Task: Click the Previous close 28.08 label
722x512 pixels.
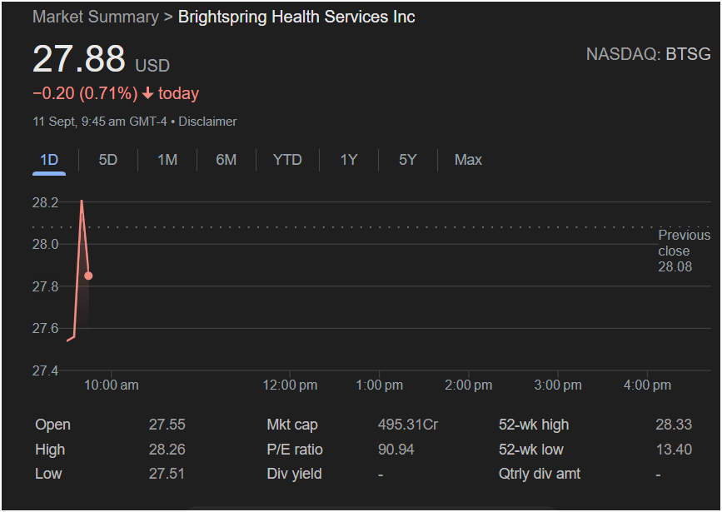Action: (684, 251)
